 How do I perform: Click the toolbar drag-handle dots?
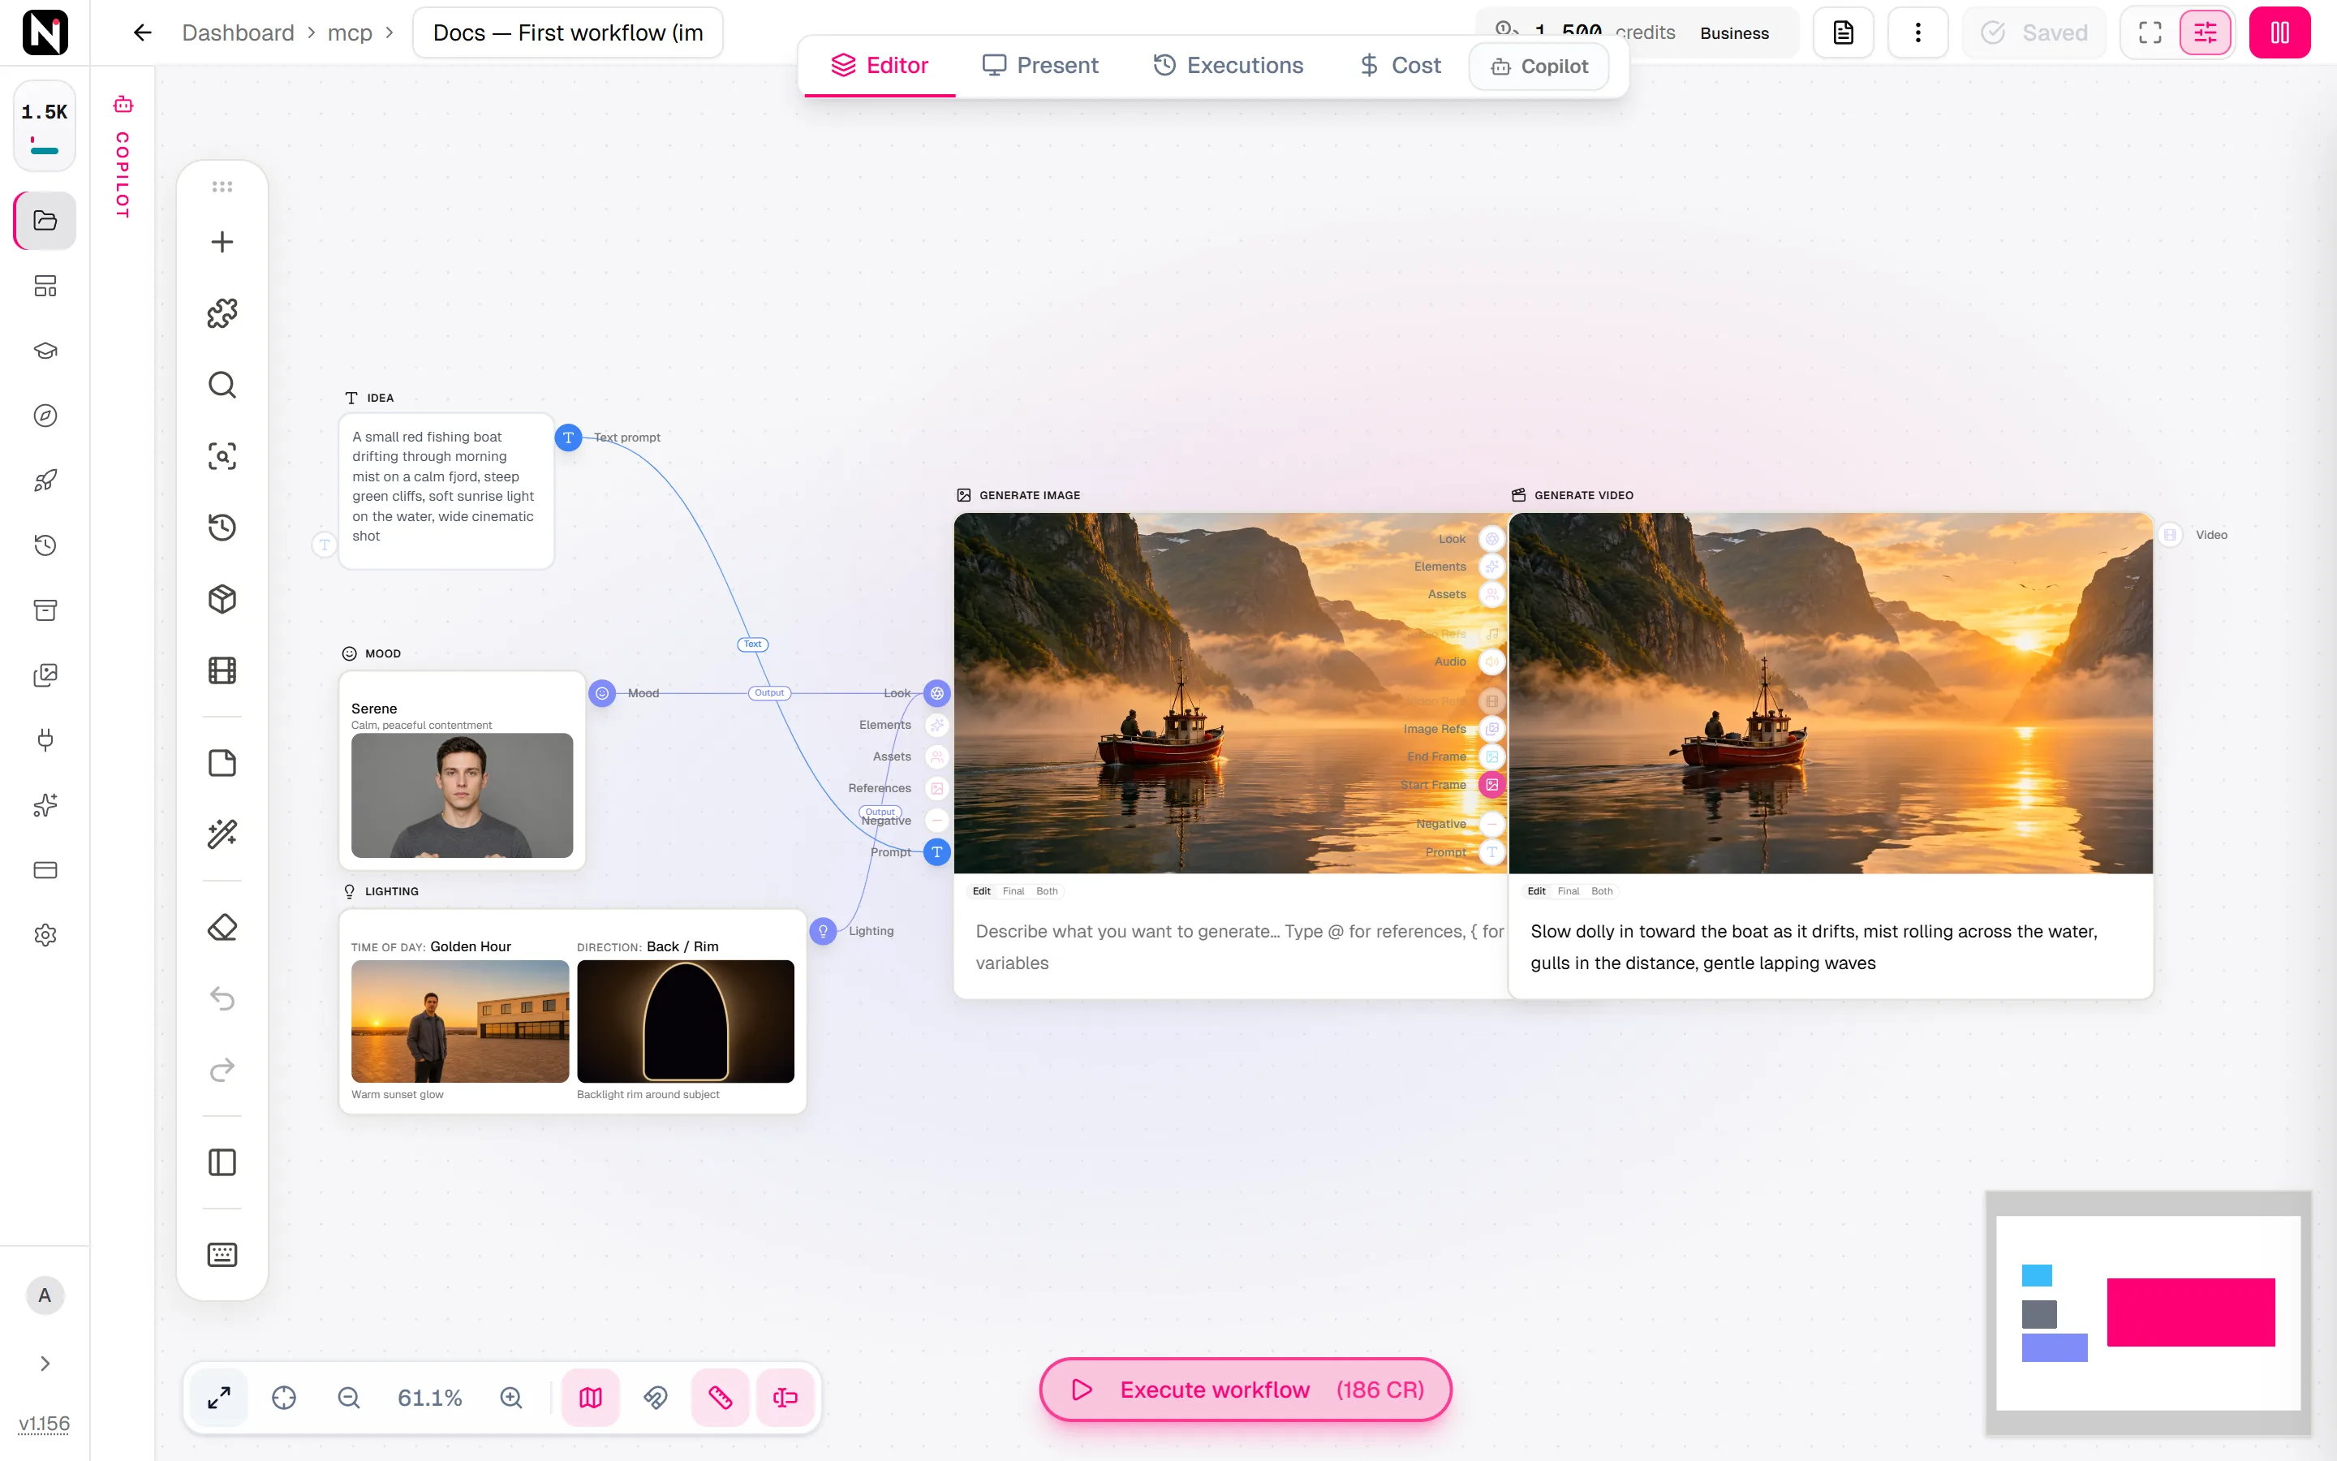[222, 187]
